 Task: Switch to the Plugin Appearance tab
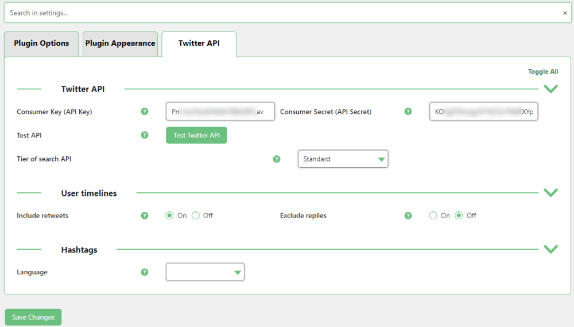click(x=120, y=44)
